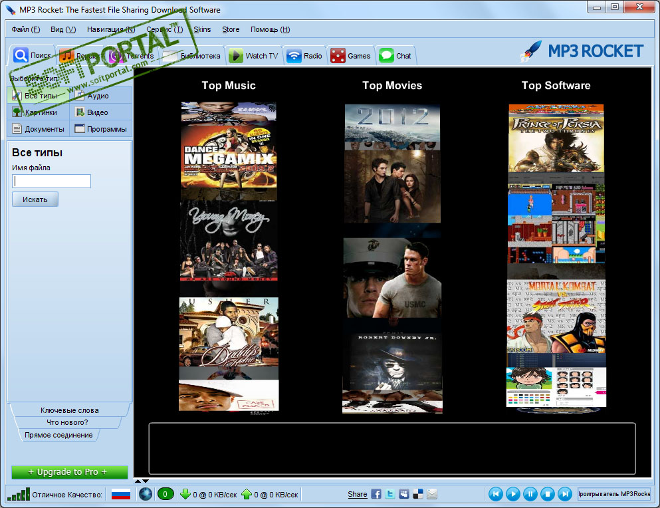
Task: Select the Документы file type
Action: click(x=38, y=129)
